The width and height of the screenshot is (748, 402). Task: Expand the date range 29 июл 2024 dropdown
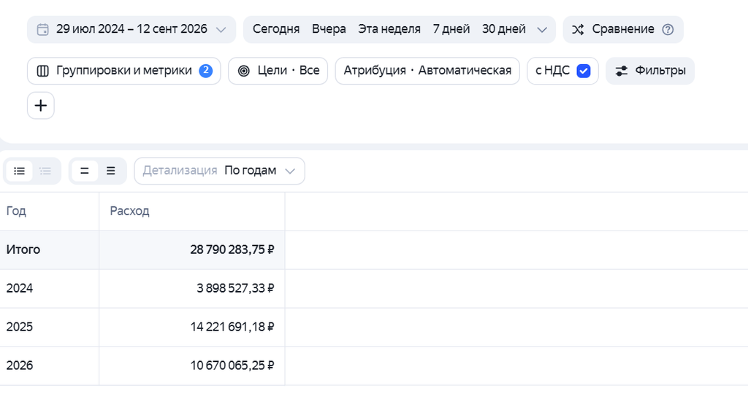tap(221, 29)
